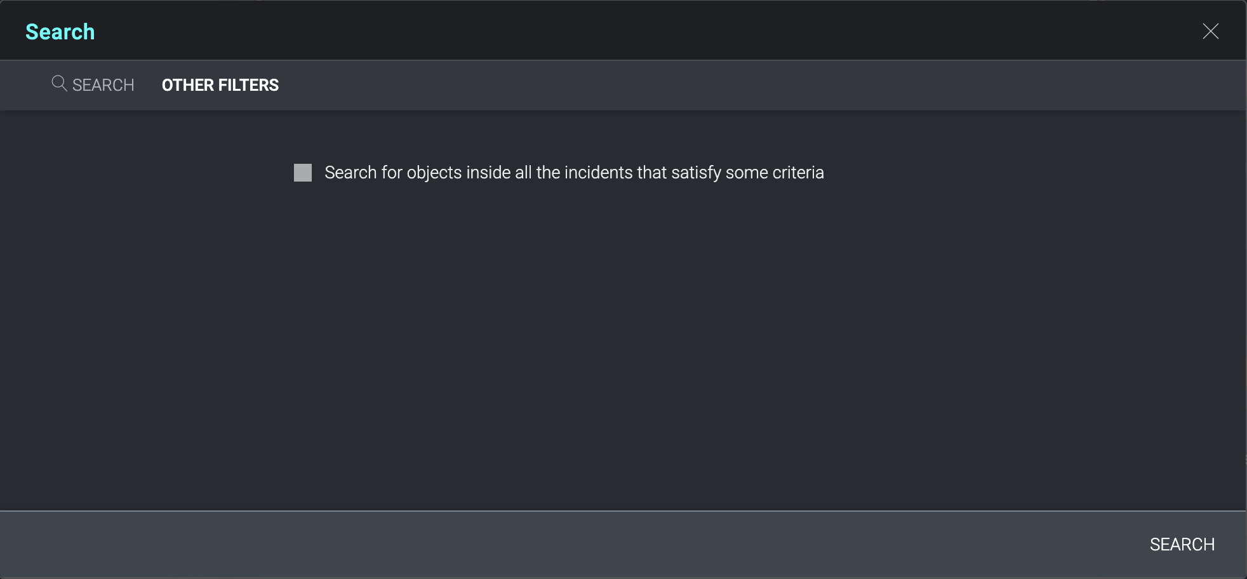Screen dimensions: 1247x579
Task: Click the criteria description label text
Action: coord(573,172)
